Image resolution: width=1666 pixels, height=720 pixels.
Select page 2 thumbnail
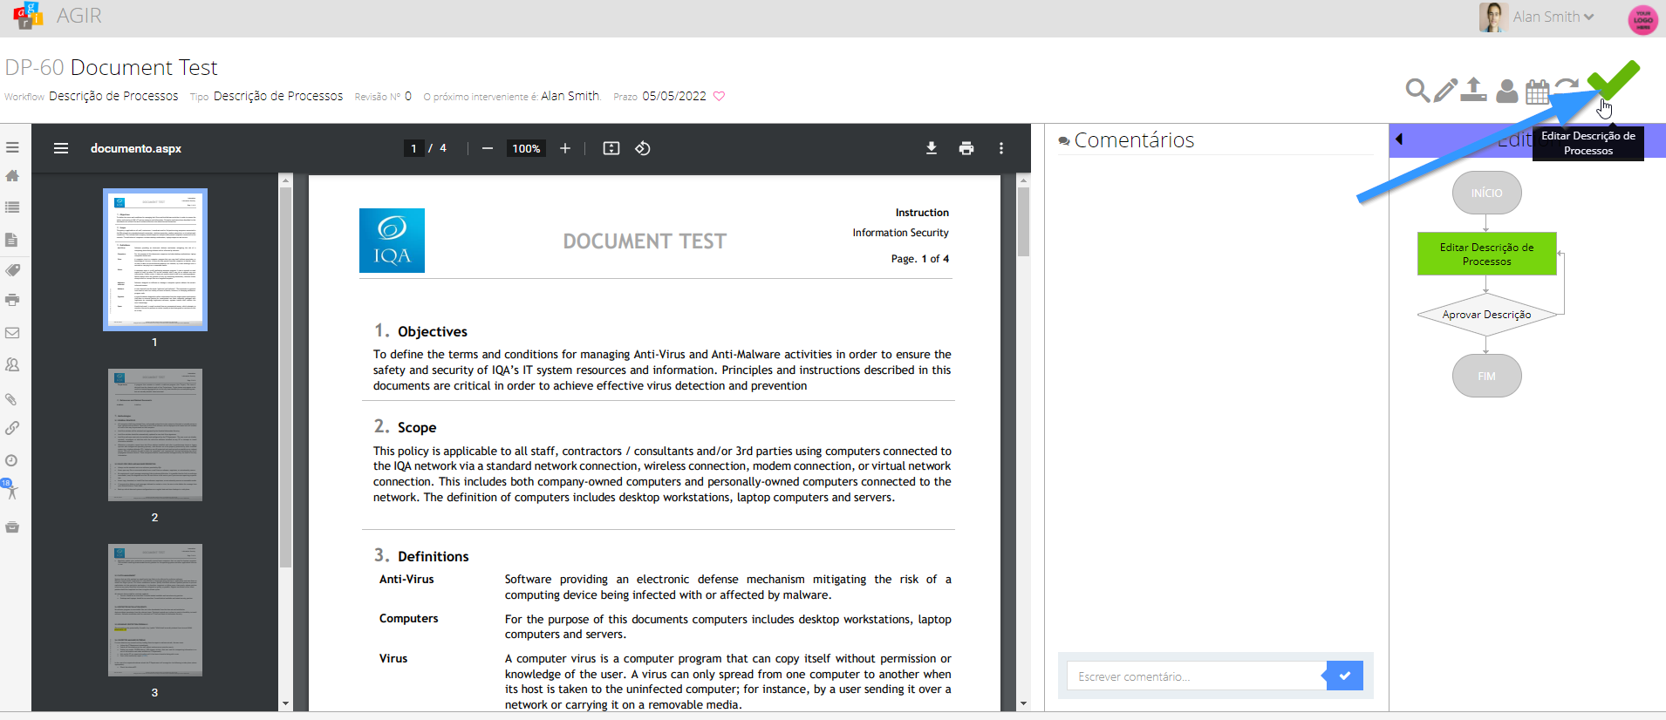(x=155, y=435)
